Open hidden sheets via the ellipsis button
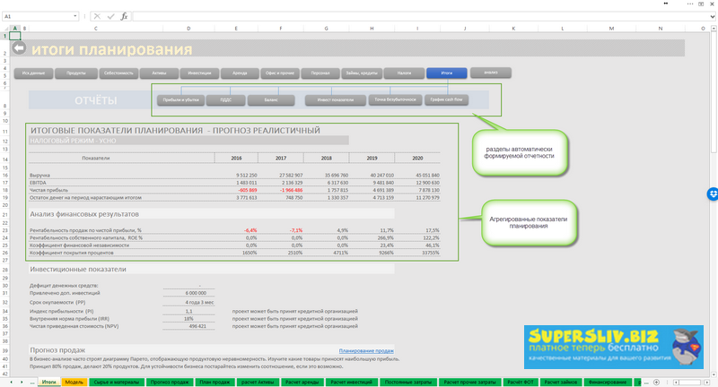The width and height of the screenshot is (718, 387). 31,382
